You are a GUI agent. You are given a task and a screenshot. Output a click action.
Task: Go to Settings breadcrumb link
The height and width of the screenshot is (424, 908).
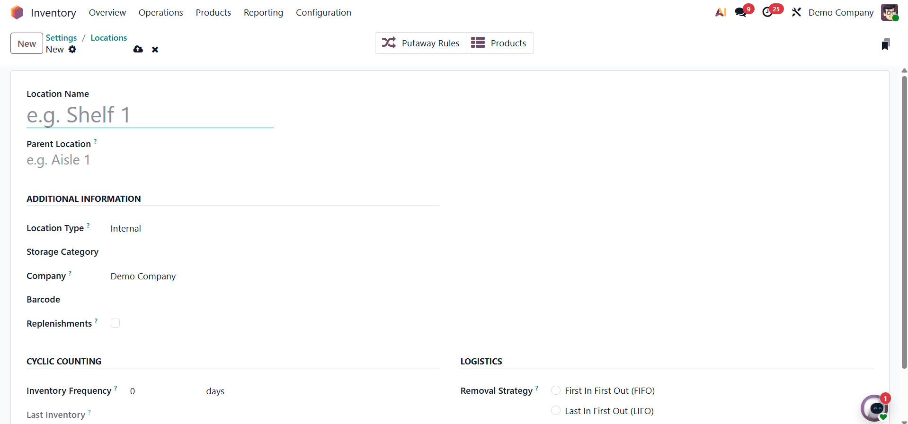pyautogui.click(x=61, y=38)
